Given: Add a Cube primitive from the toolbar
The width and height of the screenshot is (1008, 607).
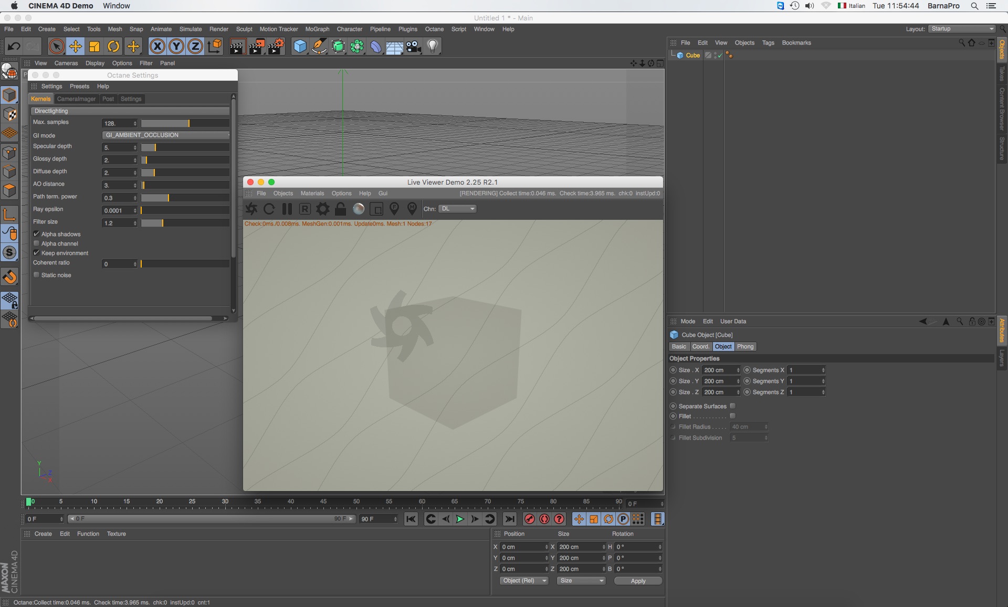Looking at the screenshot, I should point(300,47).
